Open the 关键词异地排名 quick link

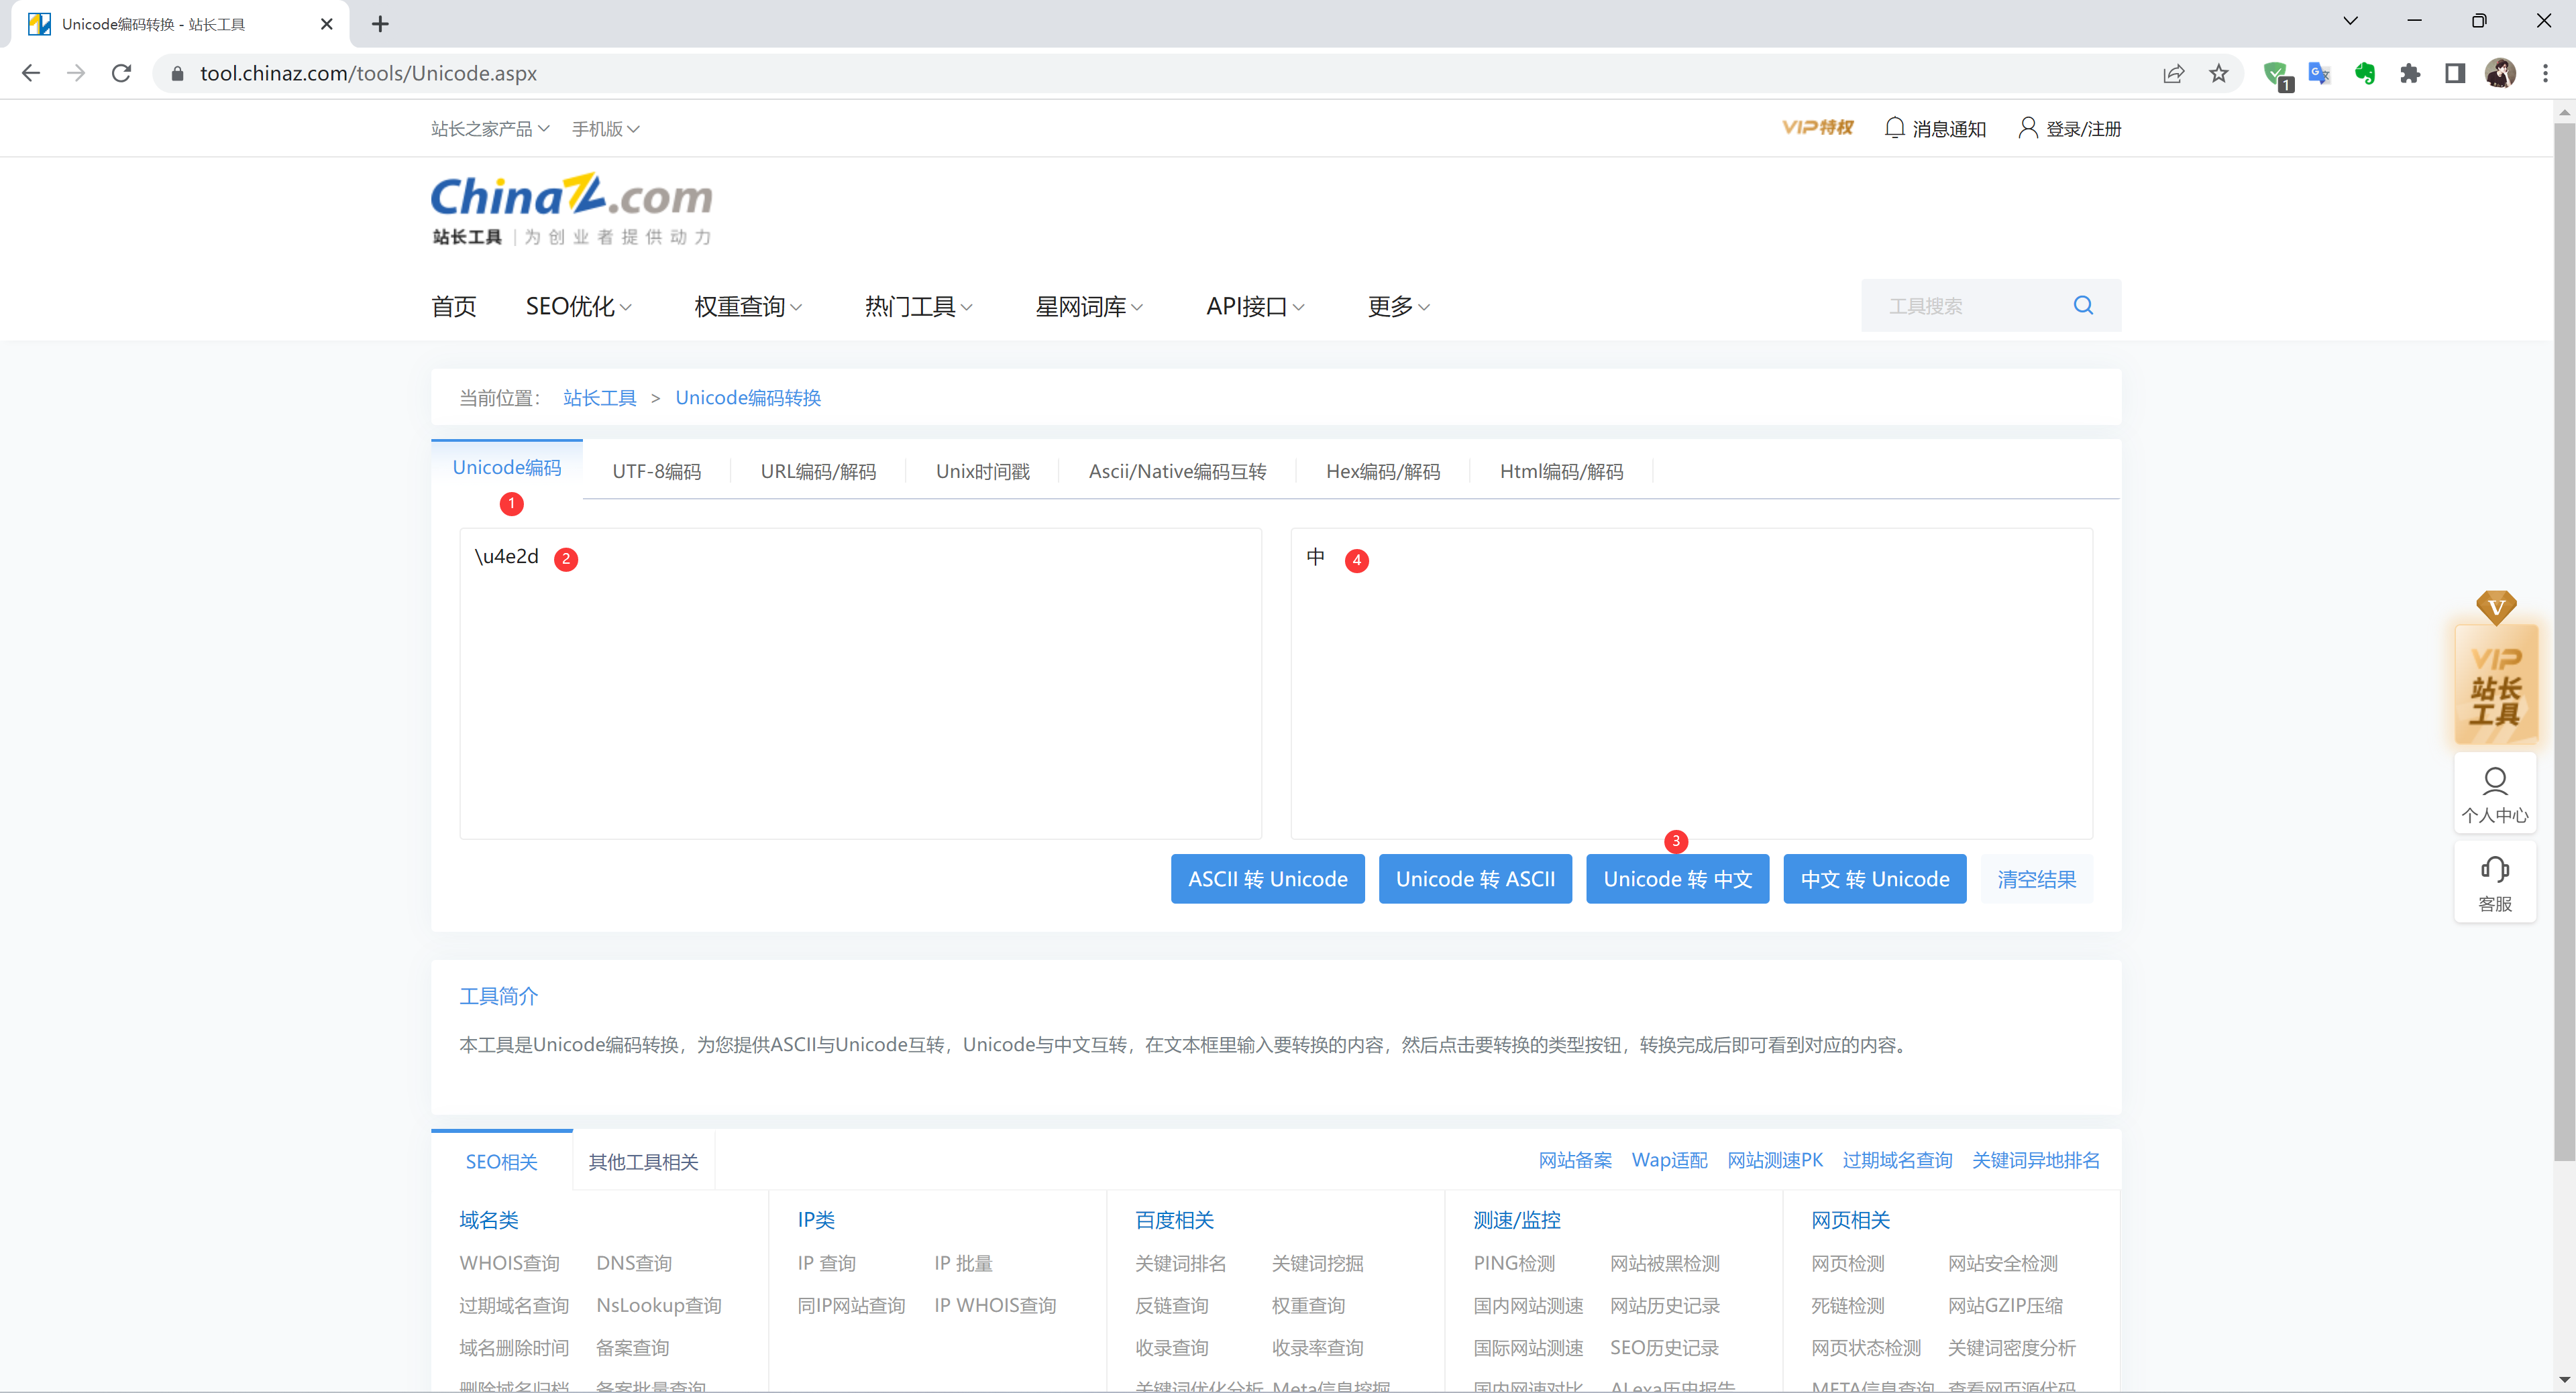click(2035, 1160)
